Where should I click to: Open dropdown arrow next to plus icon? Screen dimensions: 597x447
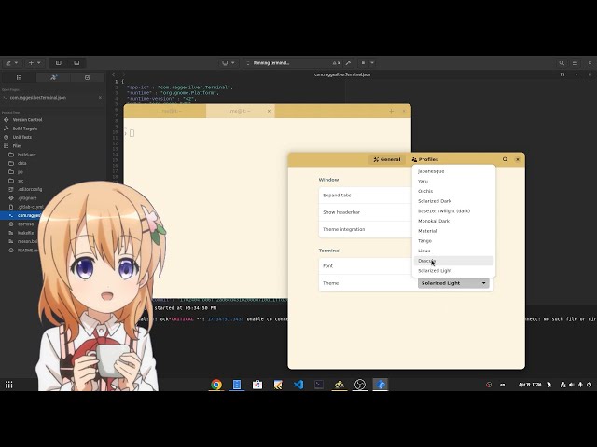pyautogui.click(x=39, y=63)
